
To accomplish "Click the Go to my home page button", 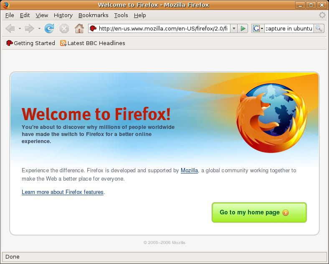I will tap(259, 212).
